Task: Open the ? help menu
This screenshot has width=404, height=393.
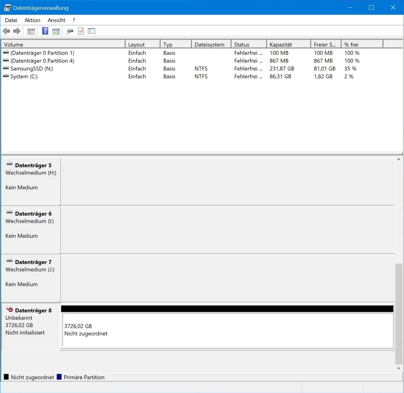Action: pos(74,20)
